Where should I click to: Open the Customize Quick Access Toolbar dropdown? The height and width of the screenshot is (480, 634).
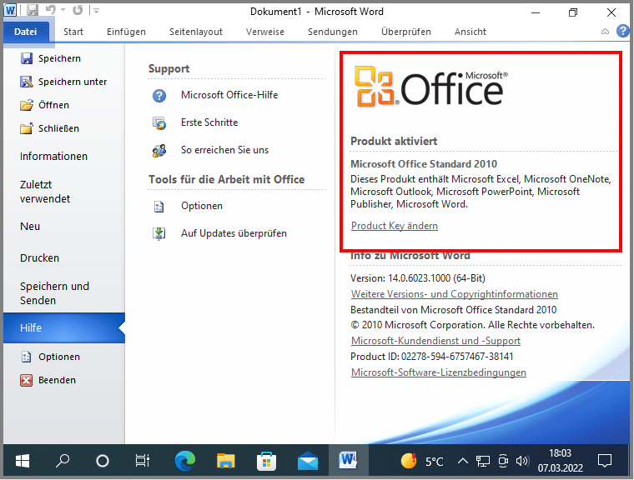click(x=96, y=11)
